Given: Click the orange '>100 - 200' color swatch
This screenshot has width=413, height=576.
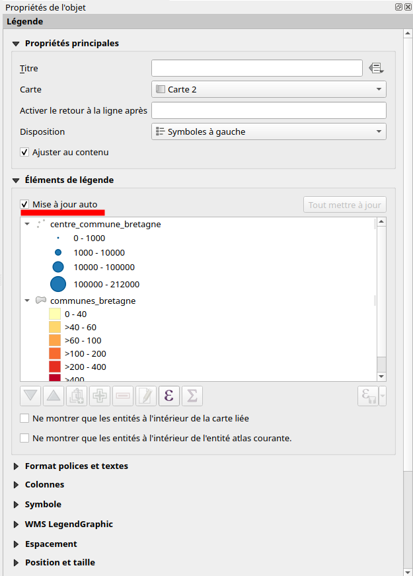Looking at the screenshot, I should pyautogui.click(x=55, y=353).
